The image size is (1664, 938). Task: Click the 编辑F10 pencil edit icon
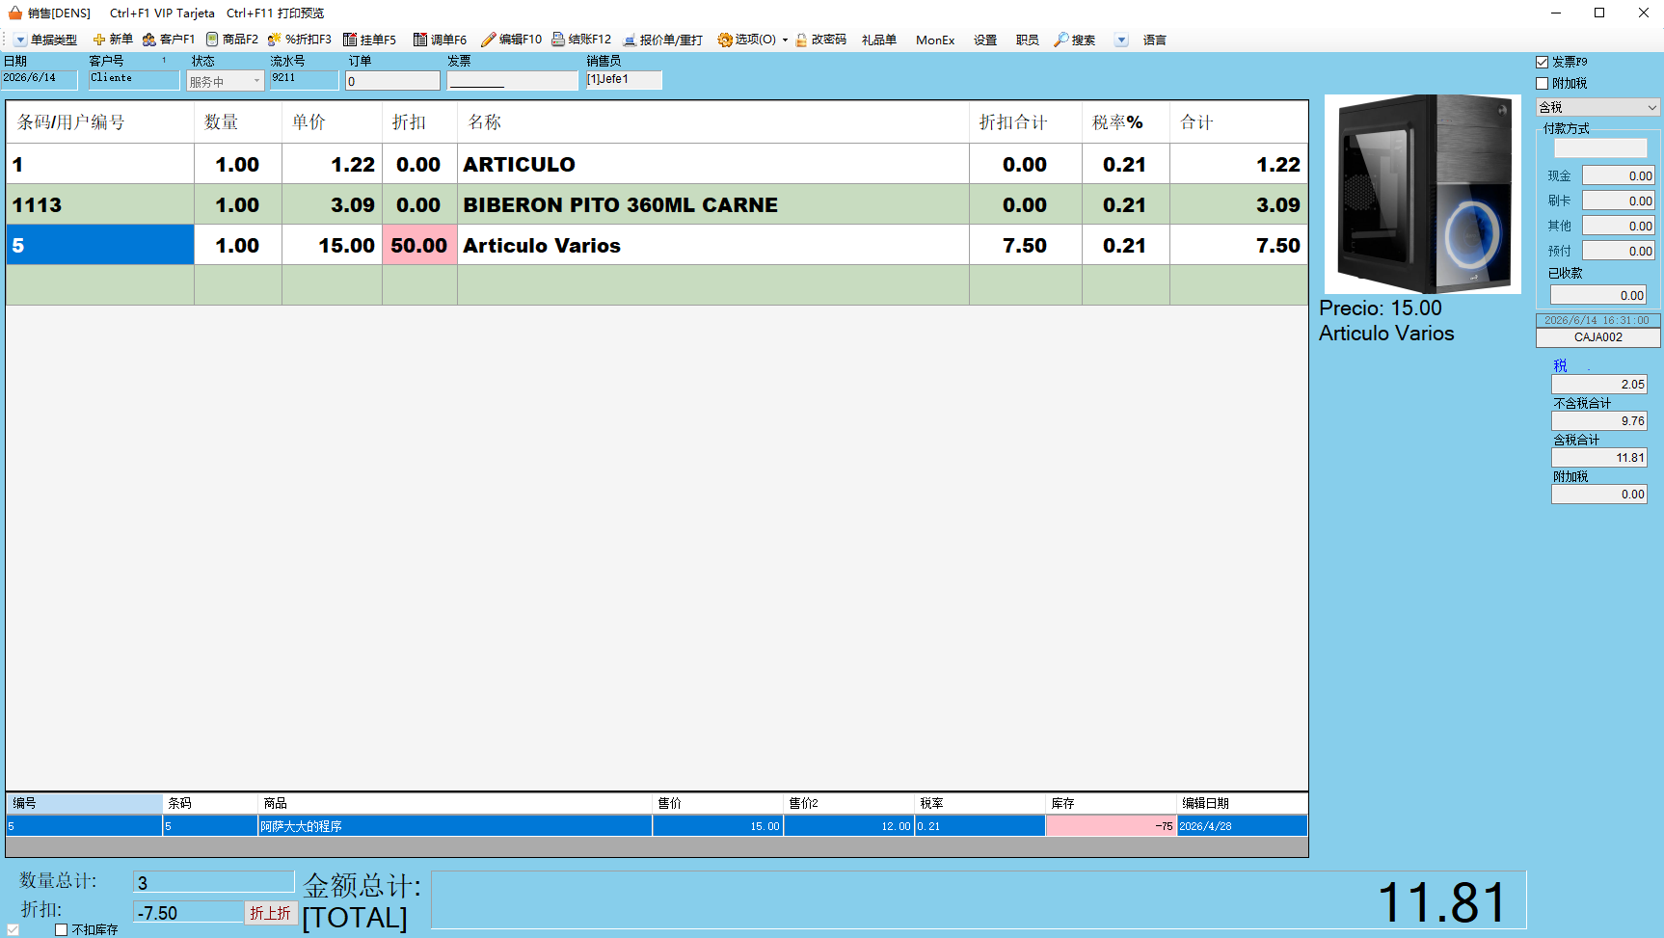point(488,40)
